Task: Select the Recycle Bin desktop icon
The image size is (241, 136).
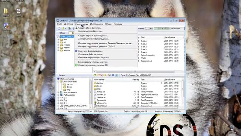Action: click(x=232, y=129)
